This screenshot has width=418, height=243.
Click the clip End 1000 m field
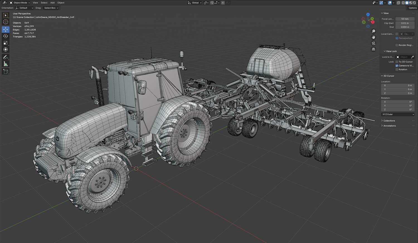coord(405,27)
